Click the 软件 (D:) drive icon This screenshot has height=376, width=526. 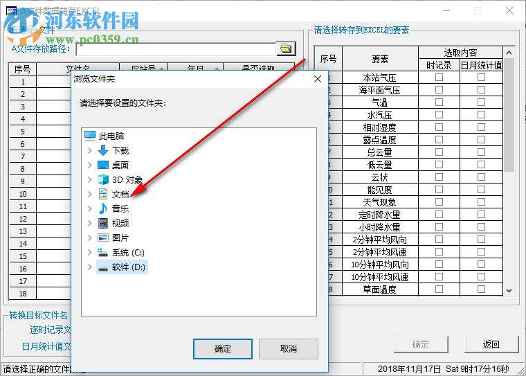pyautogui.click(x=102, y=267)
